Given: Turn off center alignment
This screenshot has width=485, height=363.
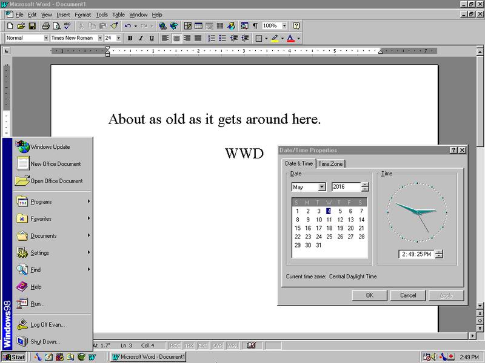Looking at the screenshot, I should [176, 38].
